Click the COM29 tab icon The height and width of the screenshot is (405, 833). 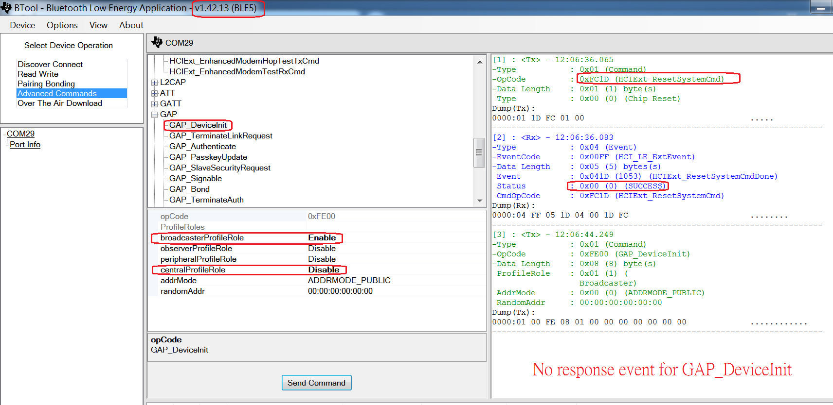click(157, 42)
